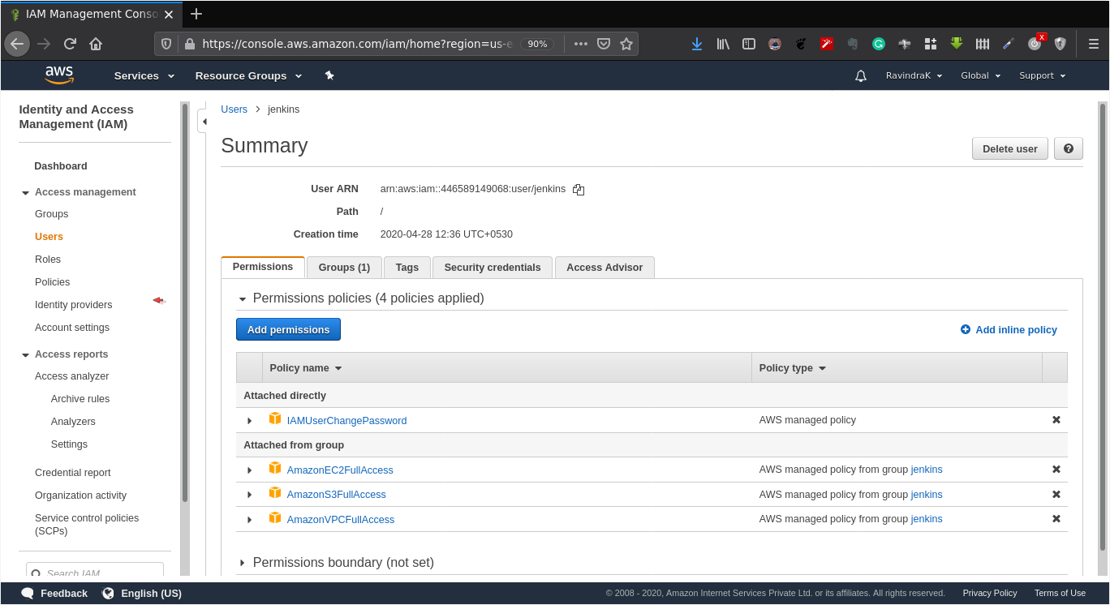Remove the AmazonVPCFullAccess policy with the X
1110x605 pixels.
[x=1056, y=519]
